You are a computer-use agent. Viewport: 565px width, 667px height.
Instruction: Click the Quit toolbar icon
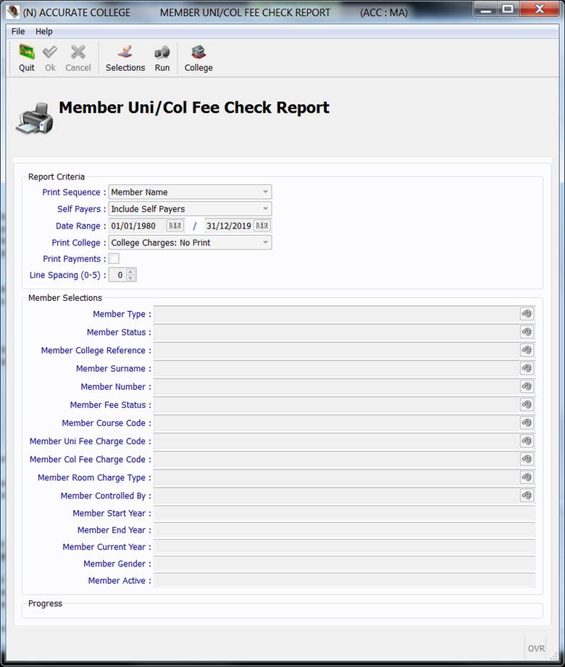click(x=27, y=58)
